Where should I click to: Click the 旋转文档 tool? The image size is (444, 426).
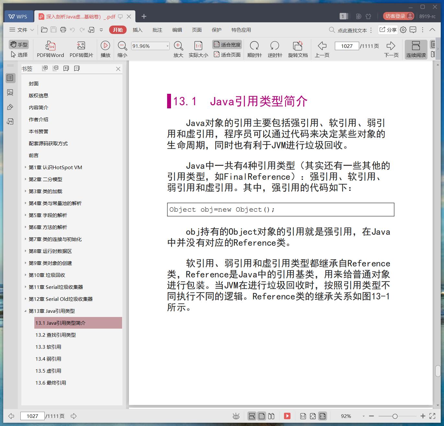point(298,49)
